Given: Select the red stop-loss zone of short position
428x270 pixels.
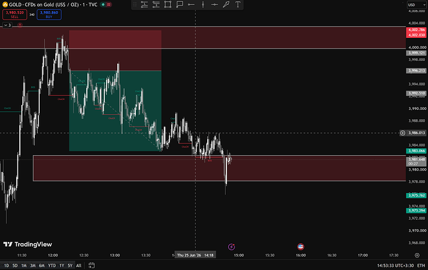Looking at the screenshot, I should click(115, 50).
